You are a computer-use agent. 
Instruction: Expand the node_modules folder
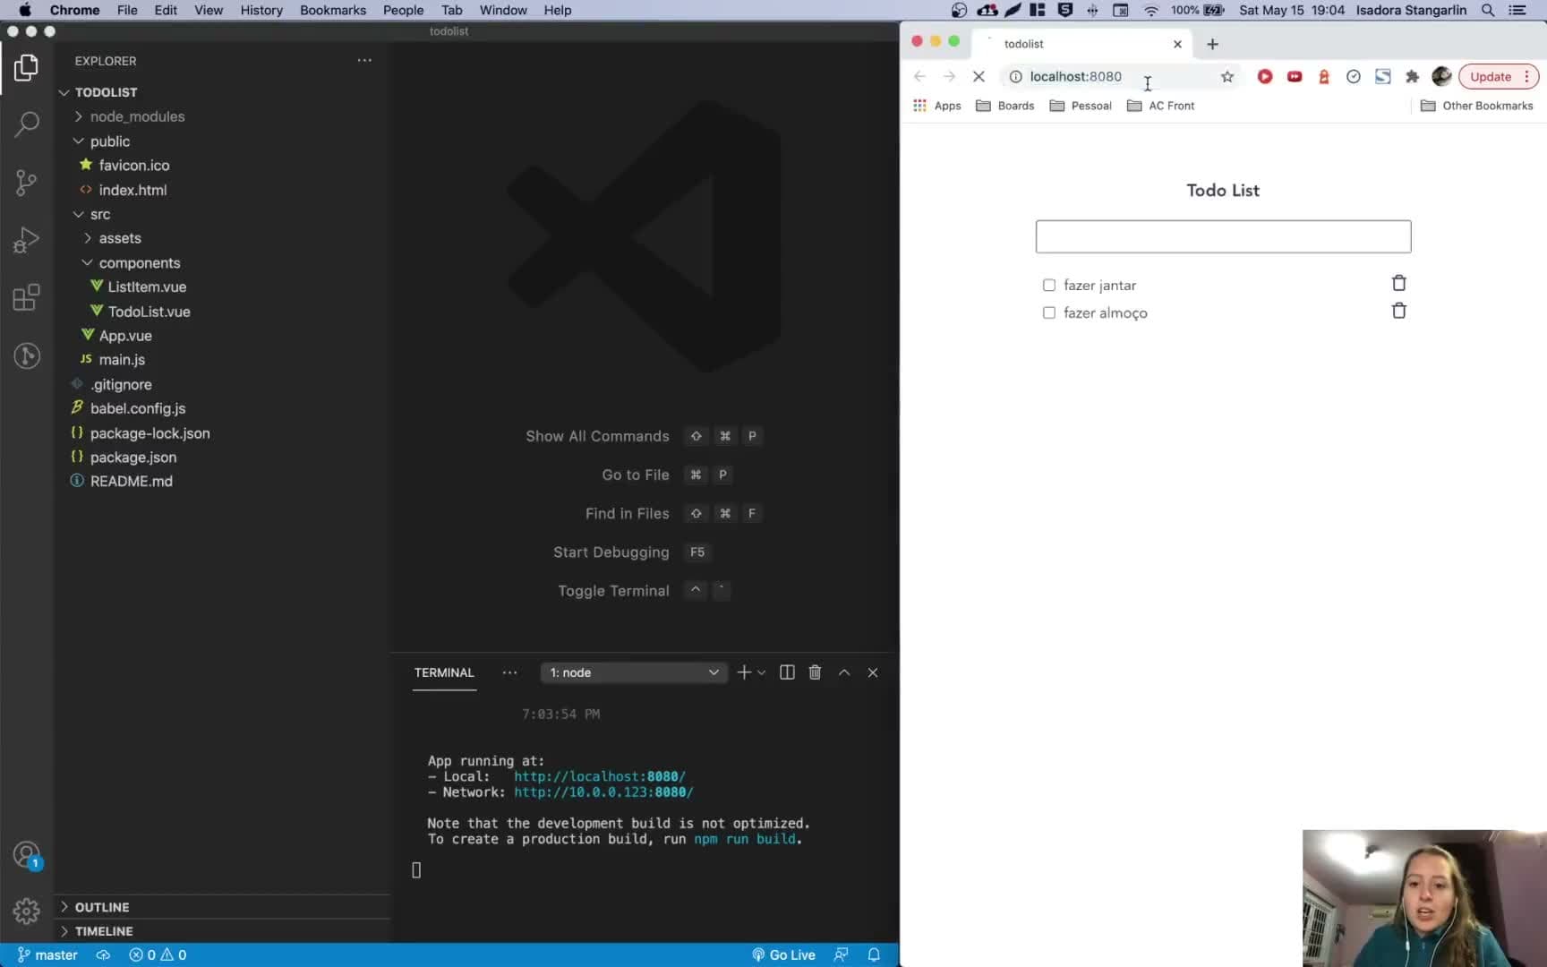click(137, 116)
